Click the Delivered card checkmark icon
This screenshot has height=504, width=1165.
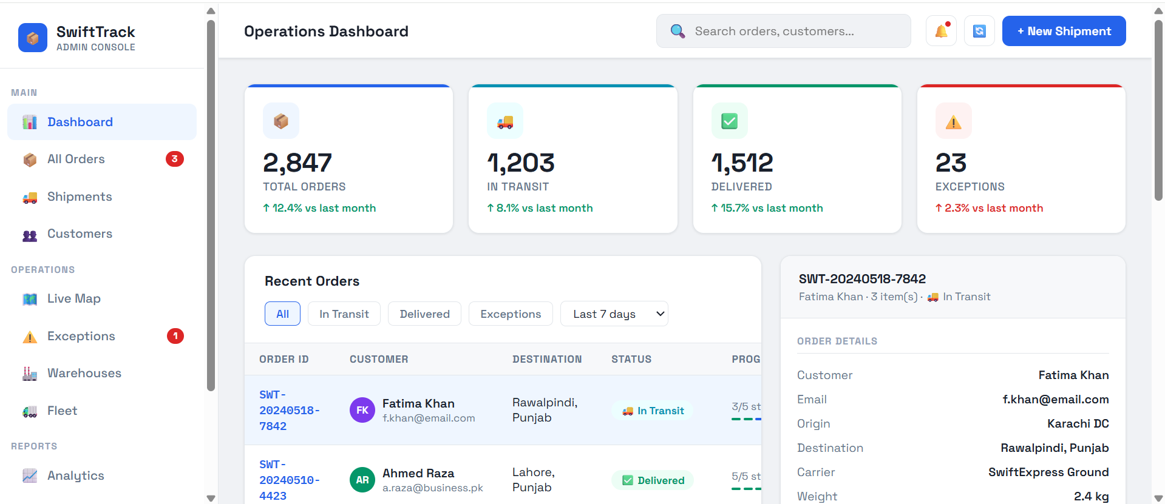coord(729,121)
